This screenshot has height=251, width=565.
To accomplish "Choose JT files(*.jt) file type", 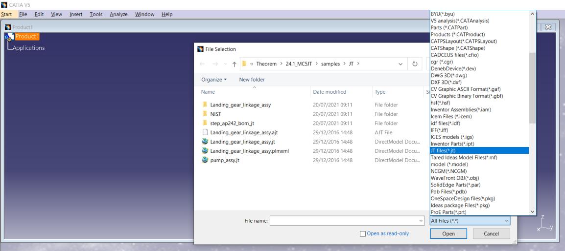I will 480,150.
